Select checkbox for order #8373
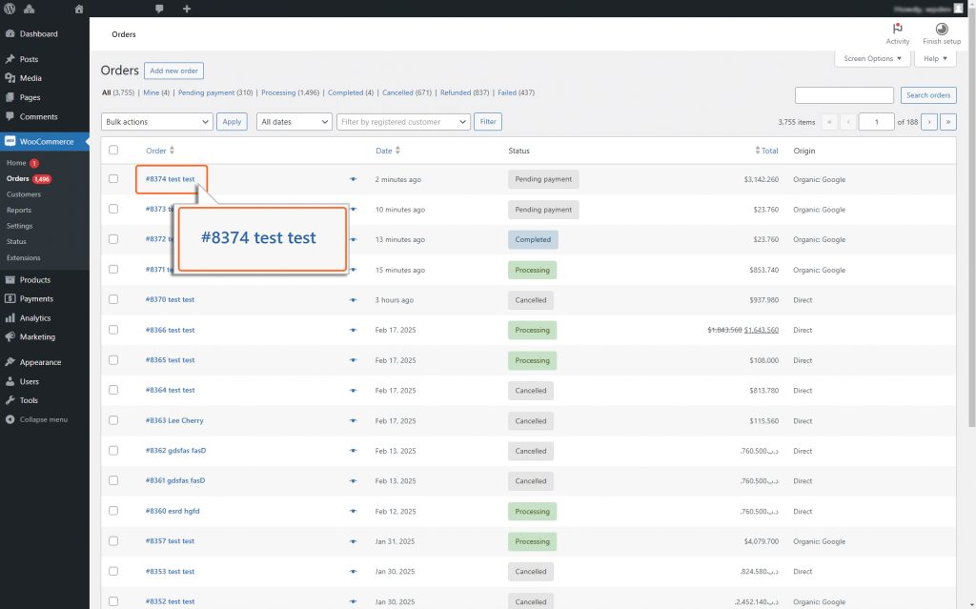Image resolution: width=976 pixels, height=609 pixels. pos(113,210)
